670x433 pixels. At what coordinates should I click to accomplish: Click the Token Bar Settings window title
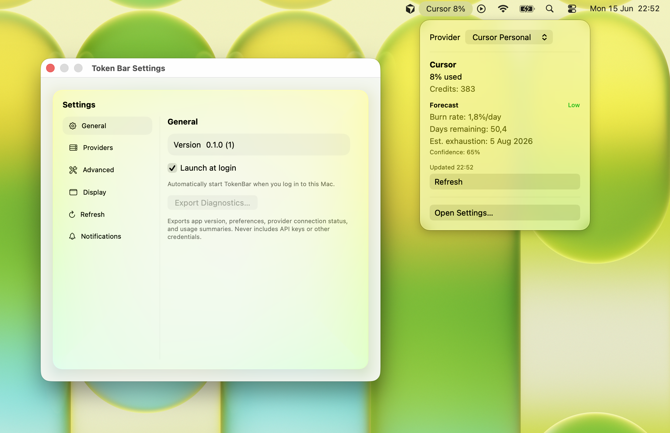pyautogui.click(x=128, y=68)
